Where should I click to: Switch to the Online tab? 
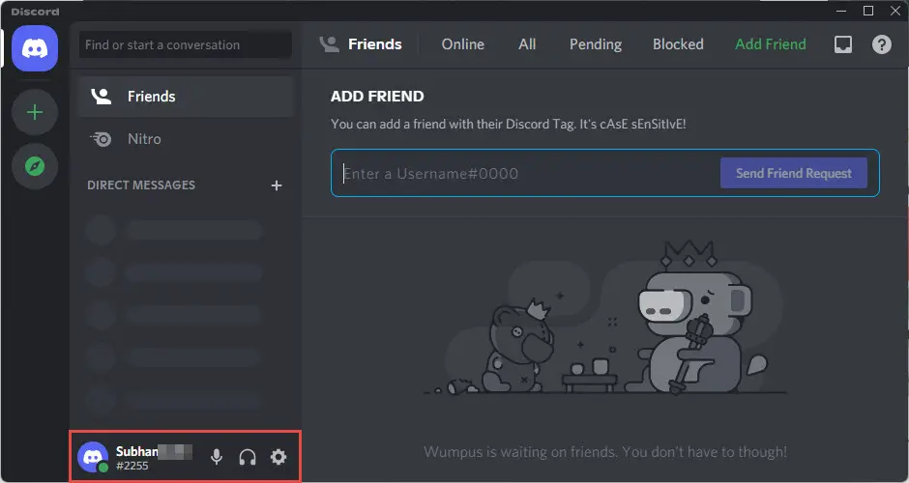click(x=462, y=44)
